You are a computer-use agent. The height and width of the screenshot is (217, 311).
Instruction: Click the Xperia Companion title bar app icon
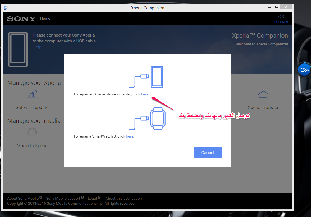pos(6,8)
